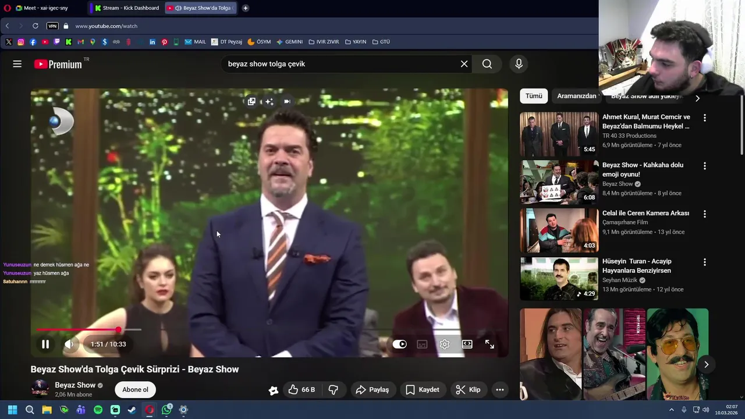Click the 'Kaydet' save button
The height and width of the screenshot is (419, 745).
(423, 390)
